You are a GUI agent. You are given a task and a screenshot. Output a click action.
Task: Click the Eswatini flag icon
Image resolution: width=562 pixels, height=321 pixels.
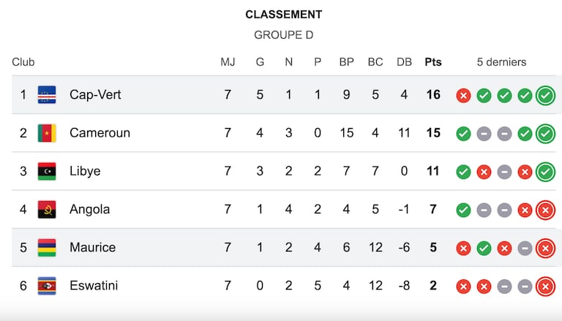click(47, 286)
